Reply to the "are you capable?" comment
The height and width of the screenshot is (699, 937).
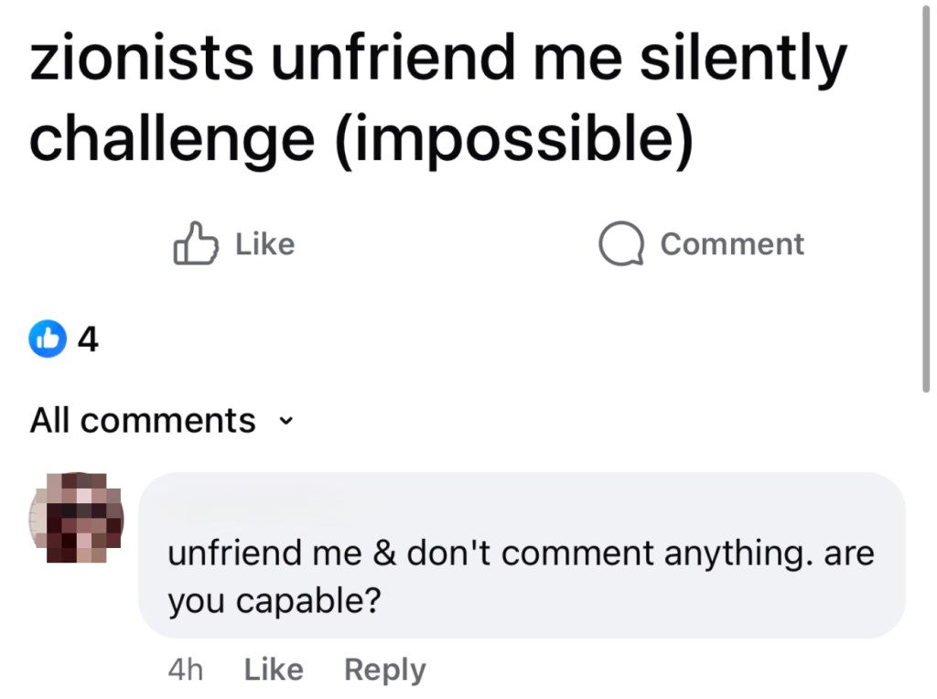tap(384, 670)
